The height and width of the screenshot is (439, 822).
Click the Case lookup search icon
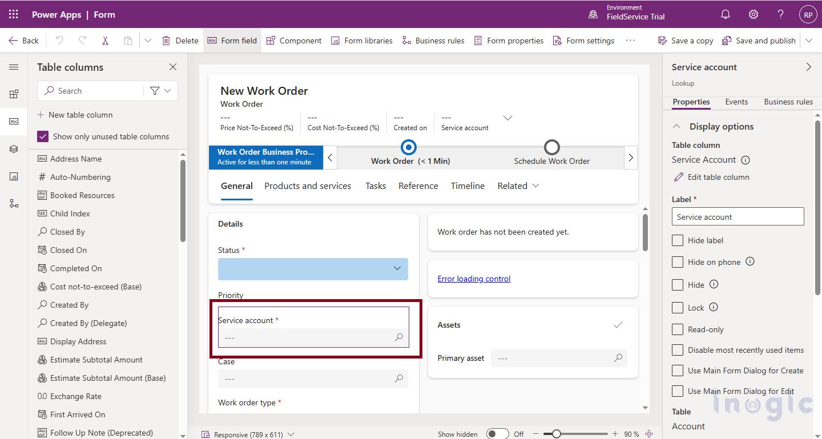click(399, 378)
